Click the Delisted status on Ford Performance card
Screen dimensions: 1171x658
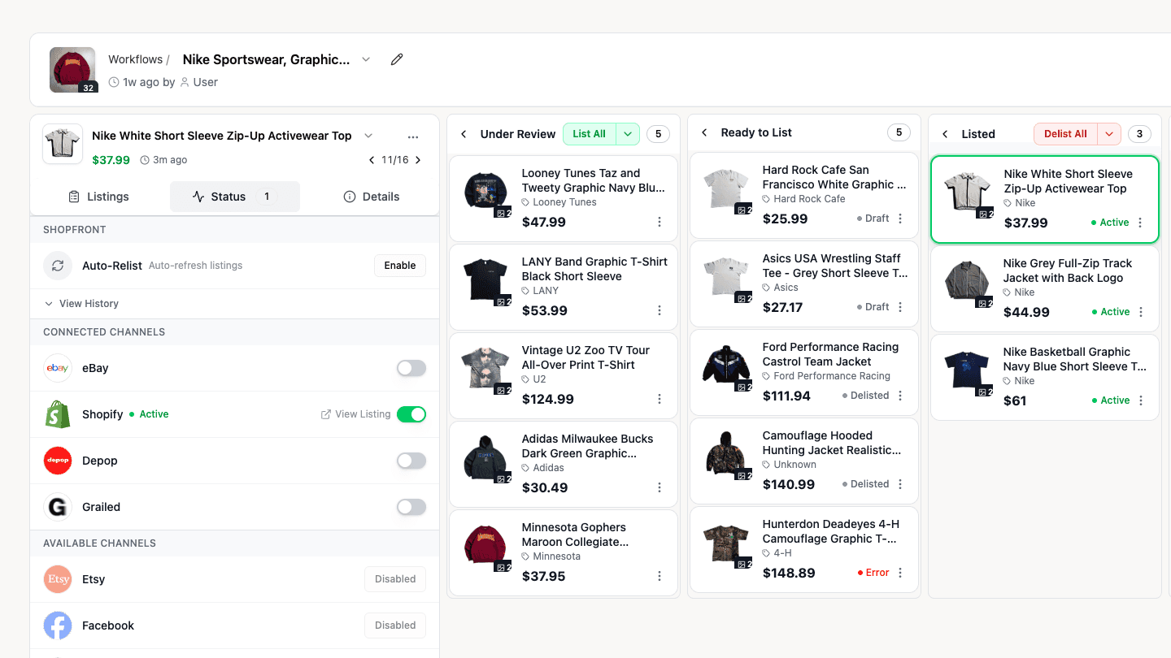coord(865,396)
